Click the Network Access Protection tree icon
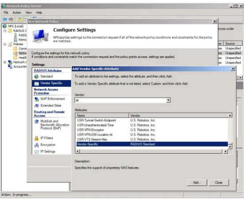 click(x=10, y=62)
